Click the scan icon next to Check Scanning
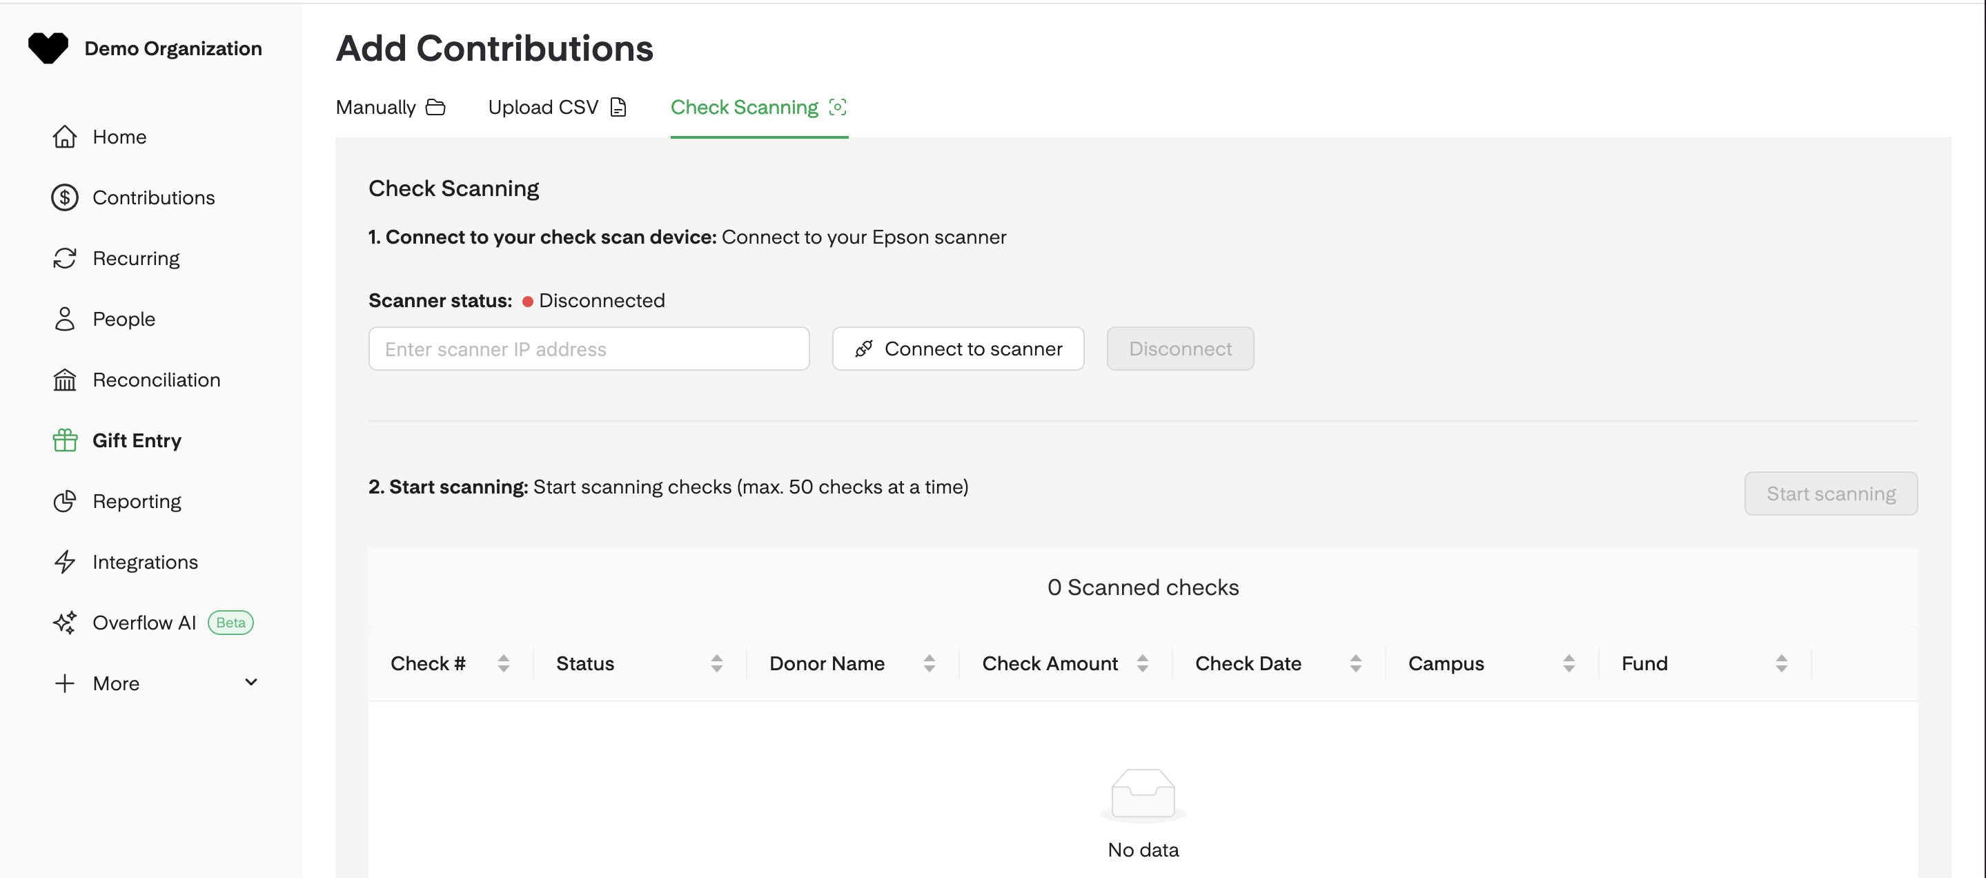Screen dimensions: 1986x878 837,108
